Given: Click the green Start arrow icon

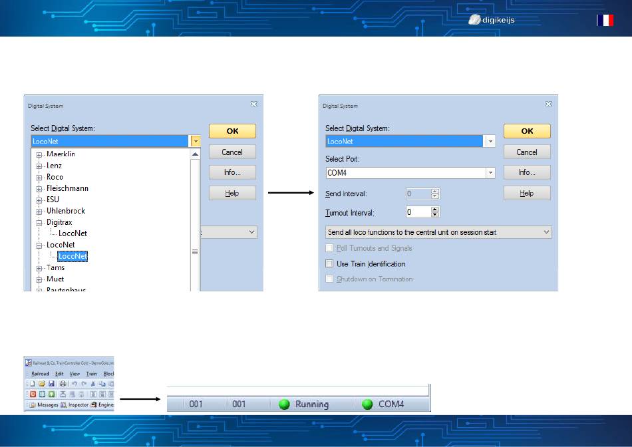Looking at the screenshot, I should pos(52,394).
